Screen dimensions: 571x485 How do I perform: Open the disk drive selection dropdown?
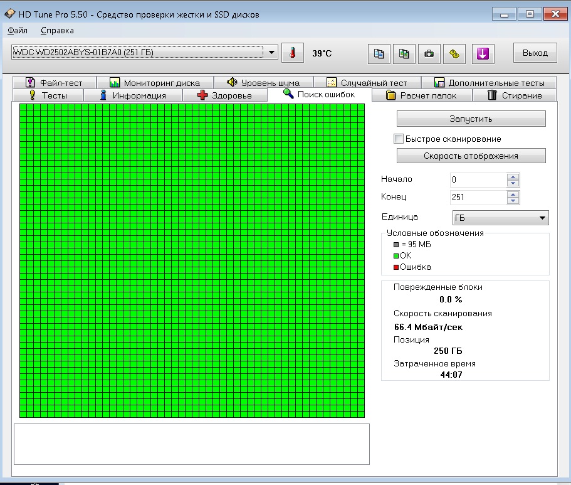tap(271, 53)
